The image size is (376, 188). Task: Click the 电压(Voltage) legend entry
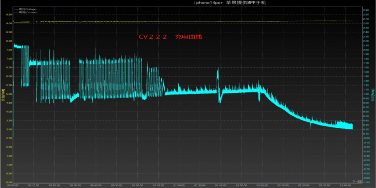tap(25, 9)
